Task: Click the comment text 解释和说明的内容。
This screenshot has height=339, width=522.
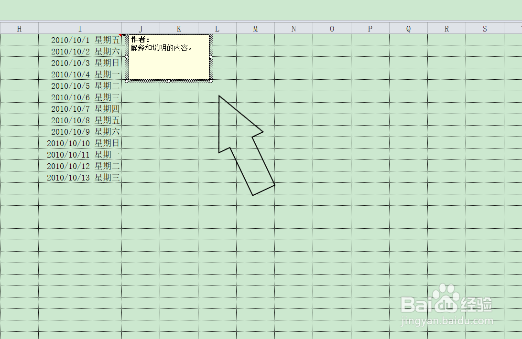Action: click(162, 48)
